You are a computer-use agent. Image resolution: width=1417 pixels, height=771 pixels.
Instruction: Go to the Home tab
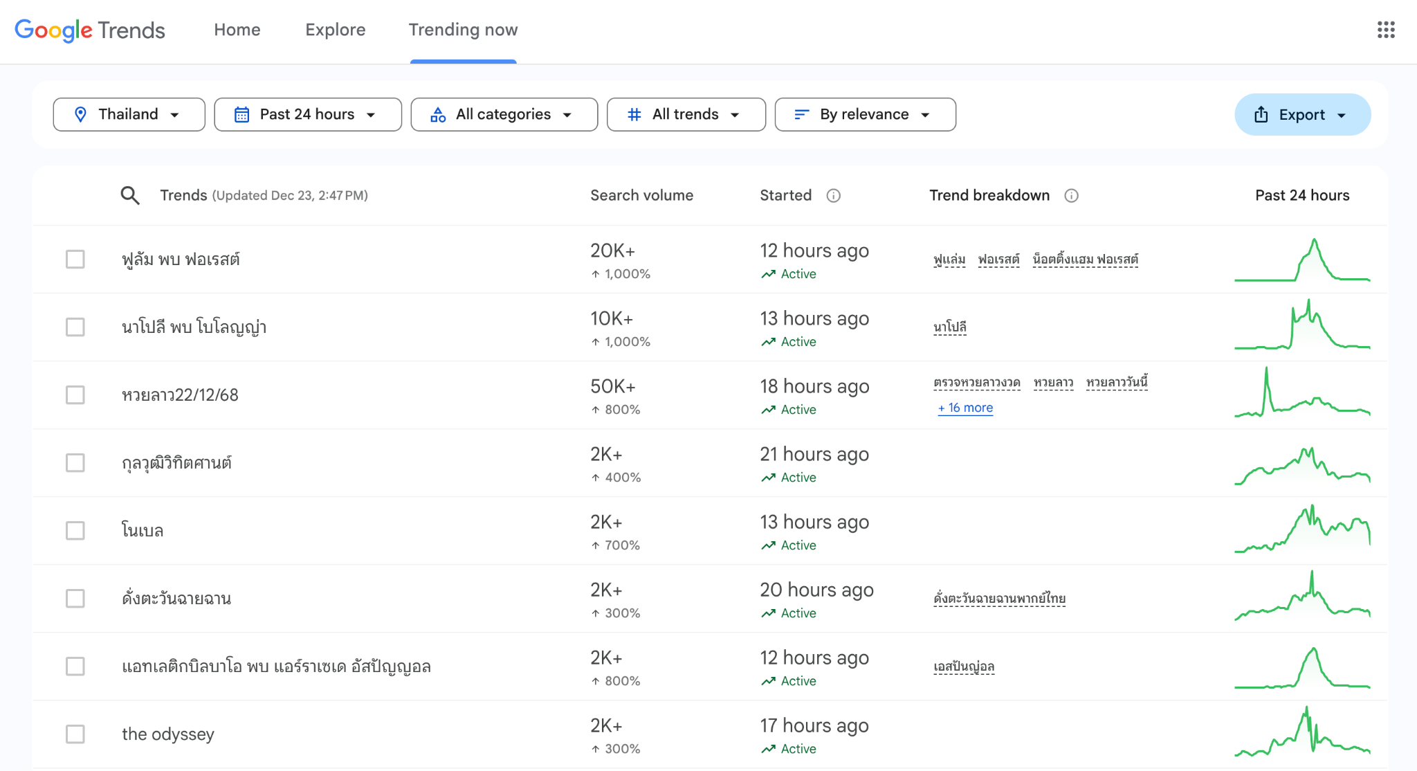(237, 30)
